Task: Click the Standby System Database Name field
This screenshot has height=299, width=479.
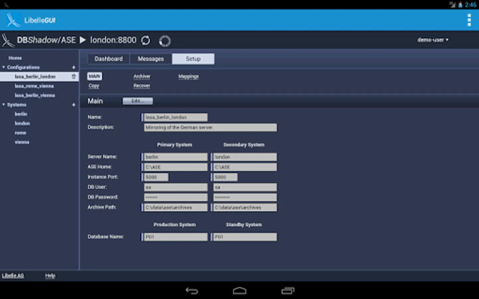Action: pyautogui.click(x=245, y=237)
